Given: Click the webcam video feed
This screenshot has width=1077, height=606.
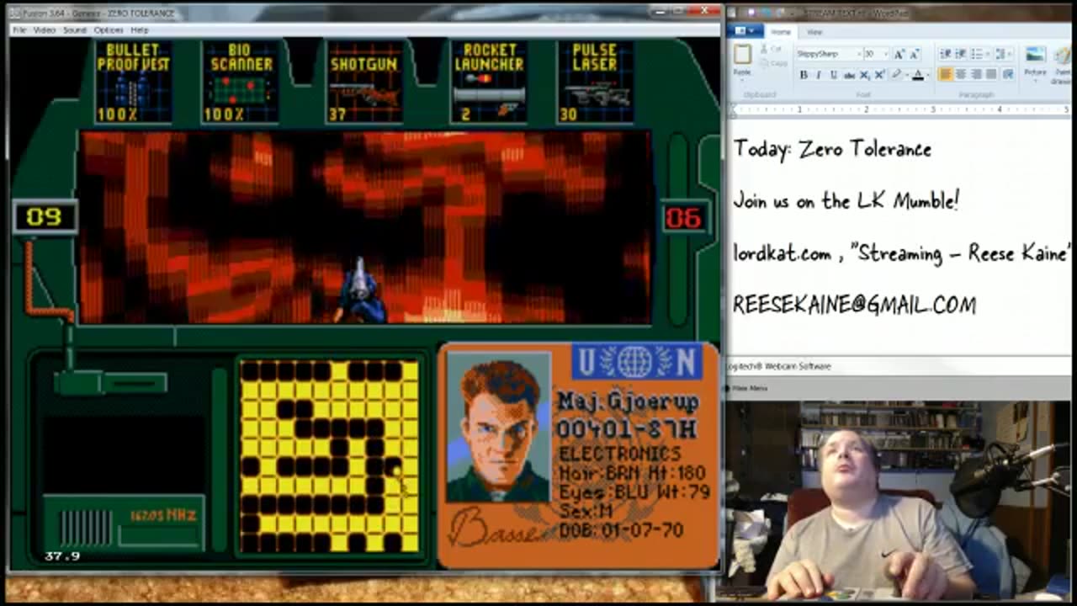Looking at the screenshot, I should pos(899,500).
